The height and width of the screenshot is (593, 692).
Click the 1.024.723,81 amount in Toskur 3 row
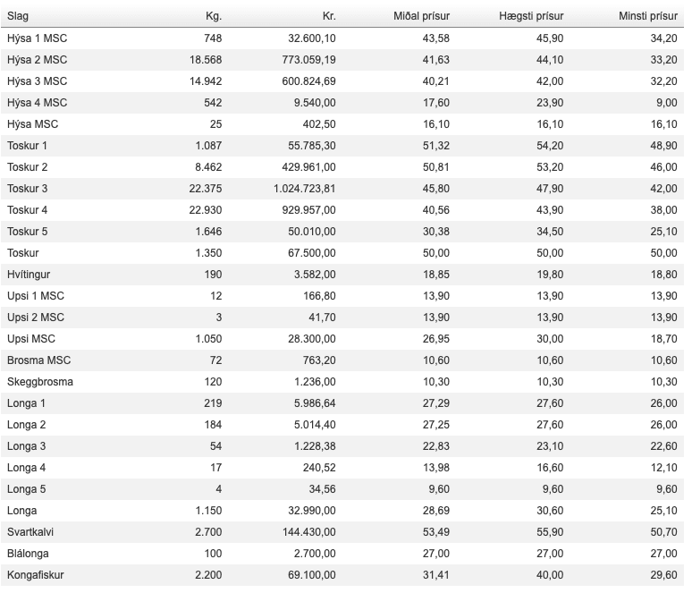click(304, 188)
